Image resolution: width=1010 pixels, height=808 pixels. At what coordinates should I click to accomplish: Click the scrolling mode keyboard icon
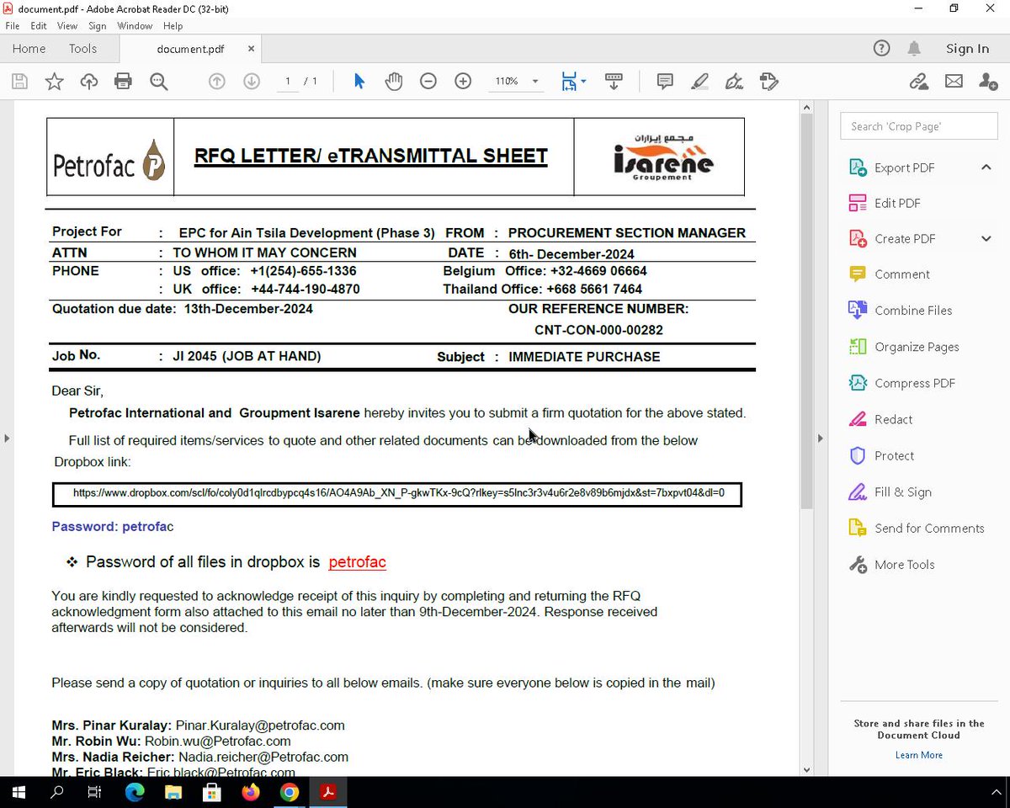tap(613, 82)
